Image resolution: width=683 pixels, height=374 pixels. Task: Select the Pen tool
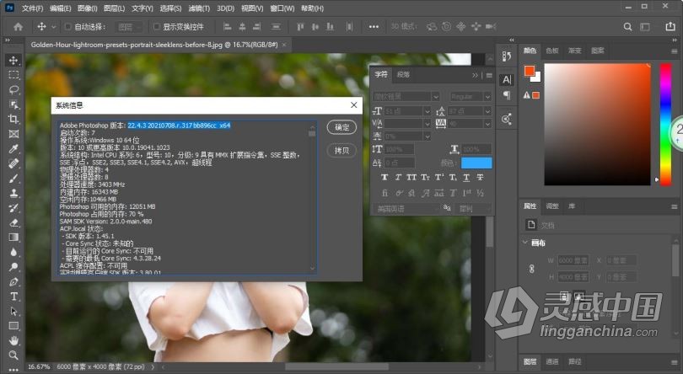13,281
